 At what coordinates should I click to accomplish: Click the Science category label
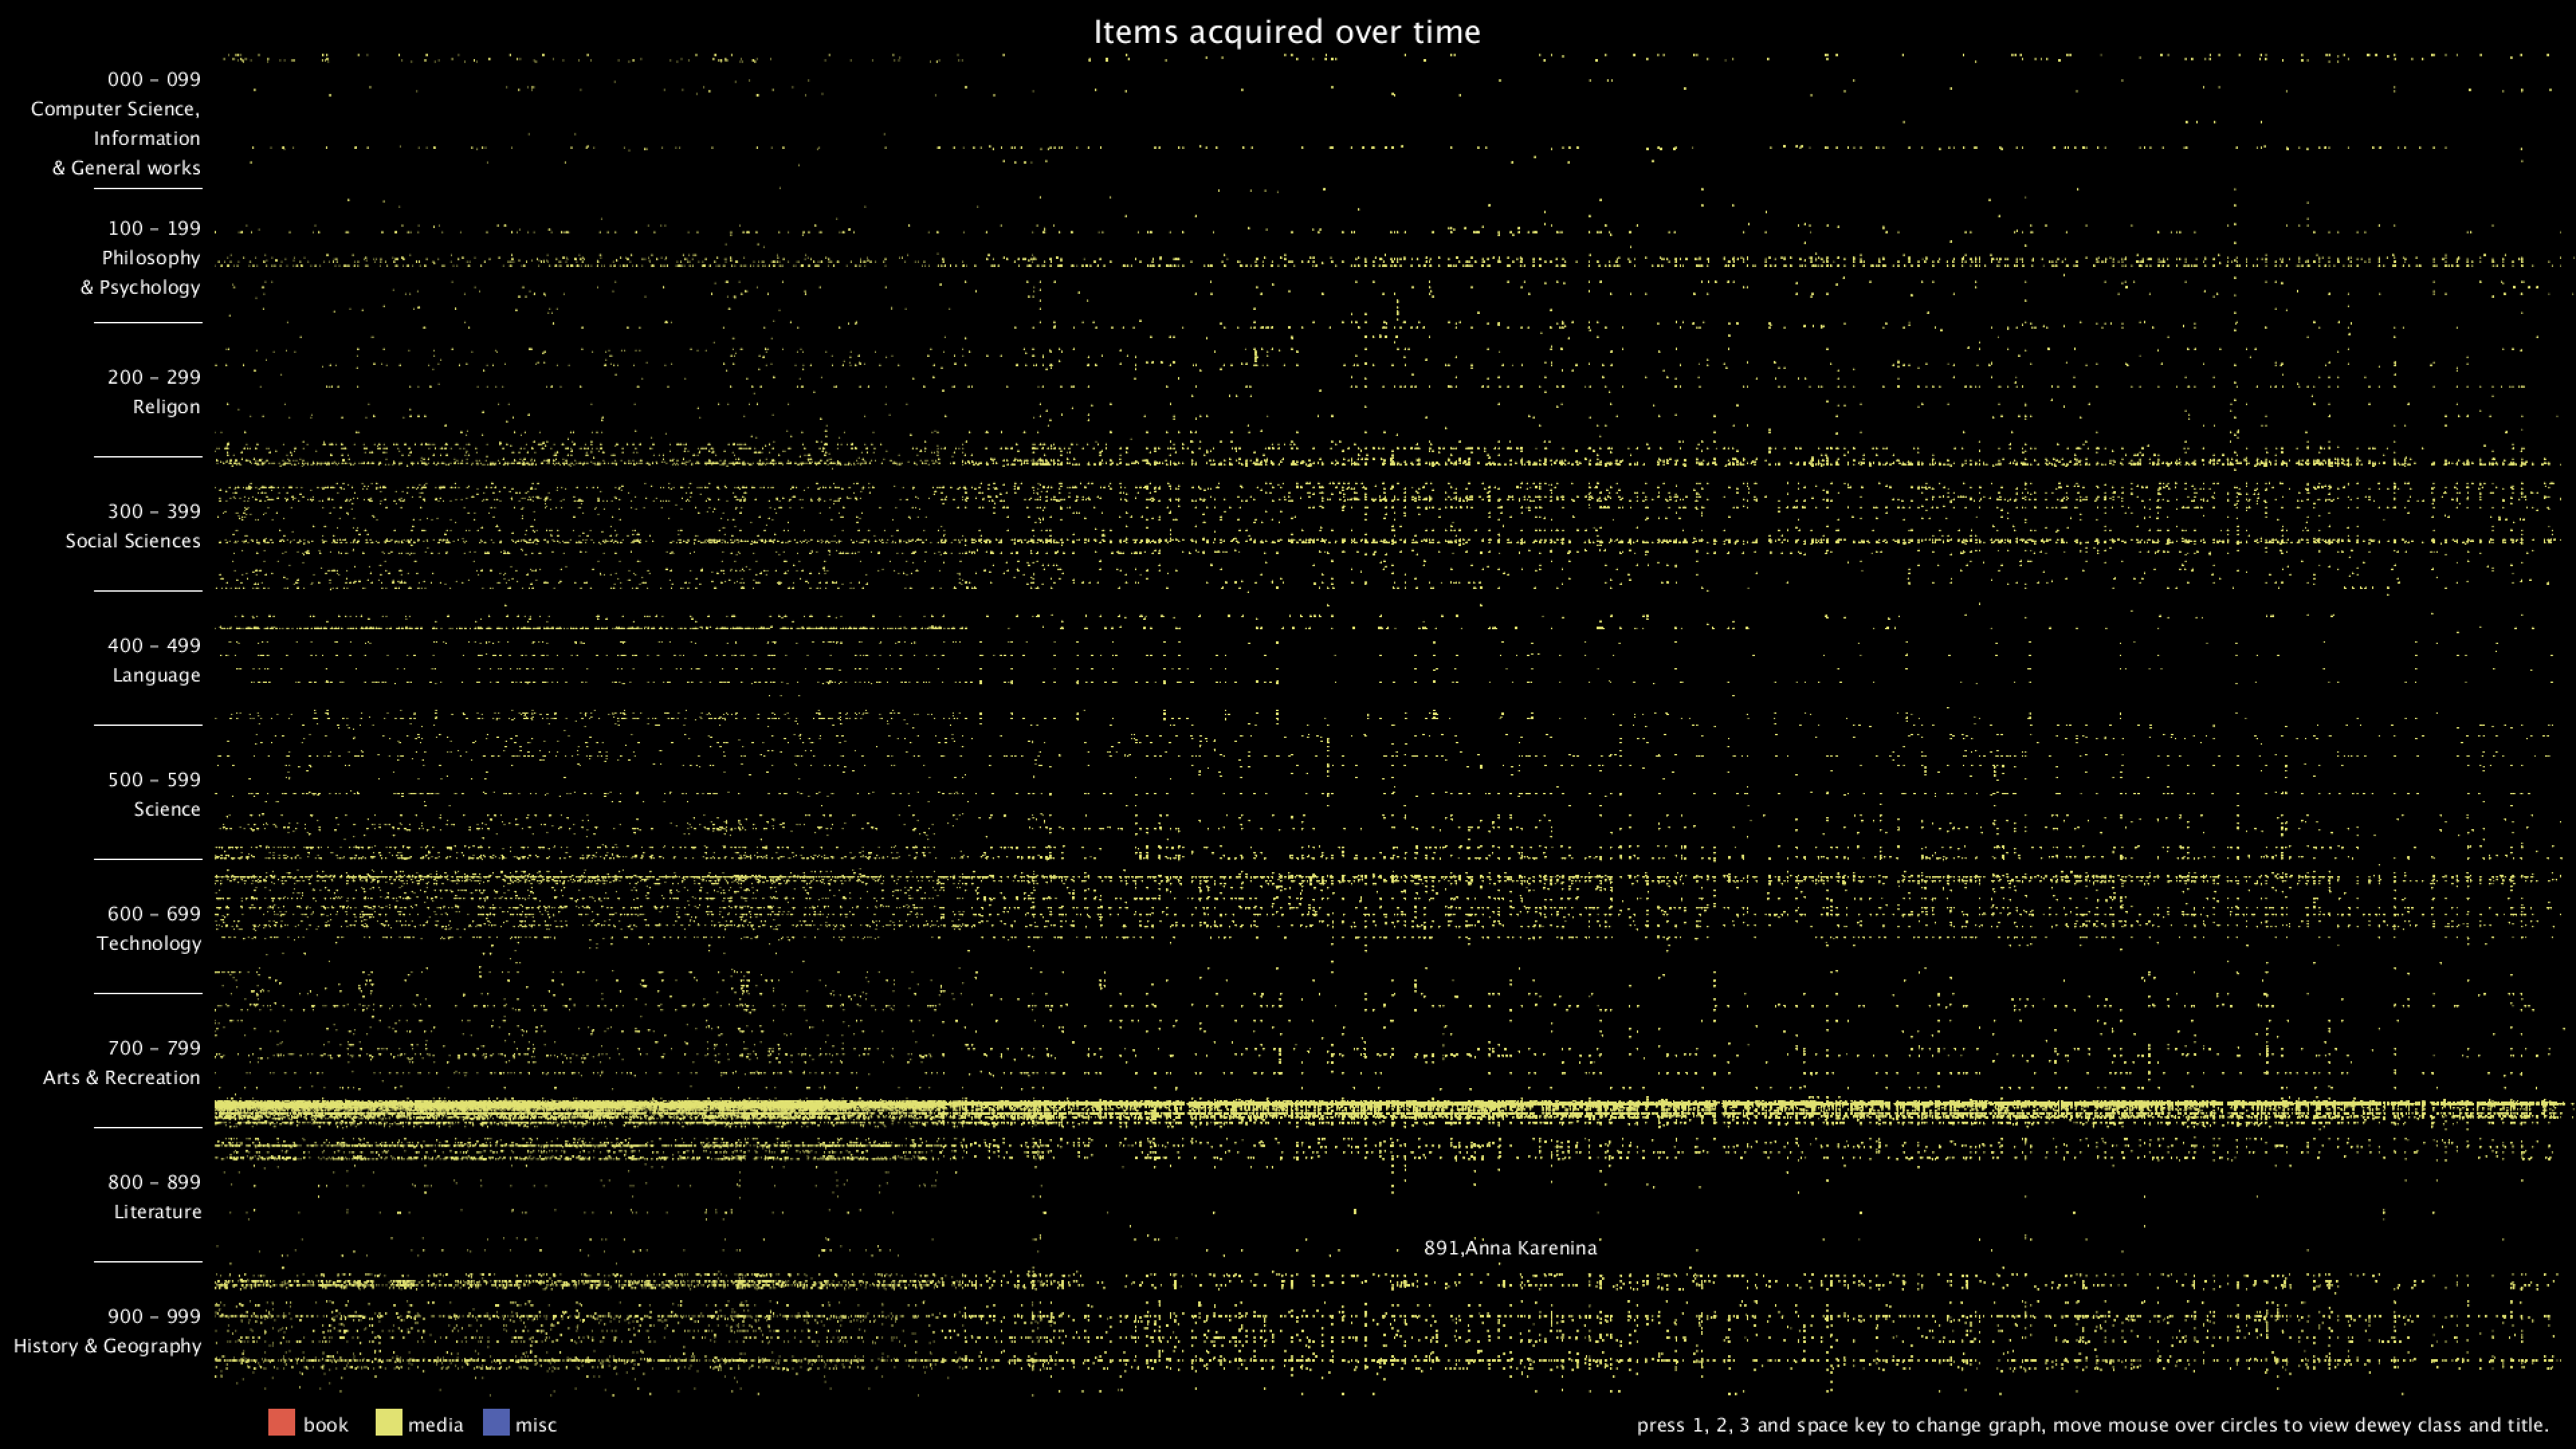pyautogui.click(x=167, y=809)
